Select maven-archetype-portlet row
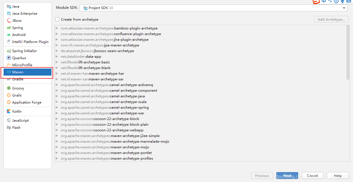The width and height of the screenshot is (353, 182). click(200, 153)
